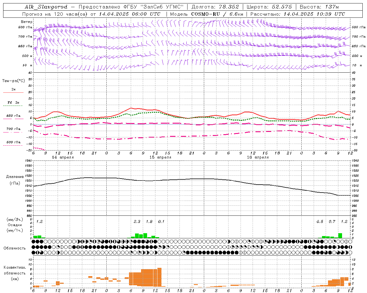Click the '15 апреля' date label
The image size is (367, 293).
coord(160,157)
